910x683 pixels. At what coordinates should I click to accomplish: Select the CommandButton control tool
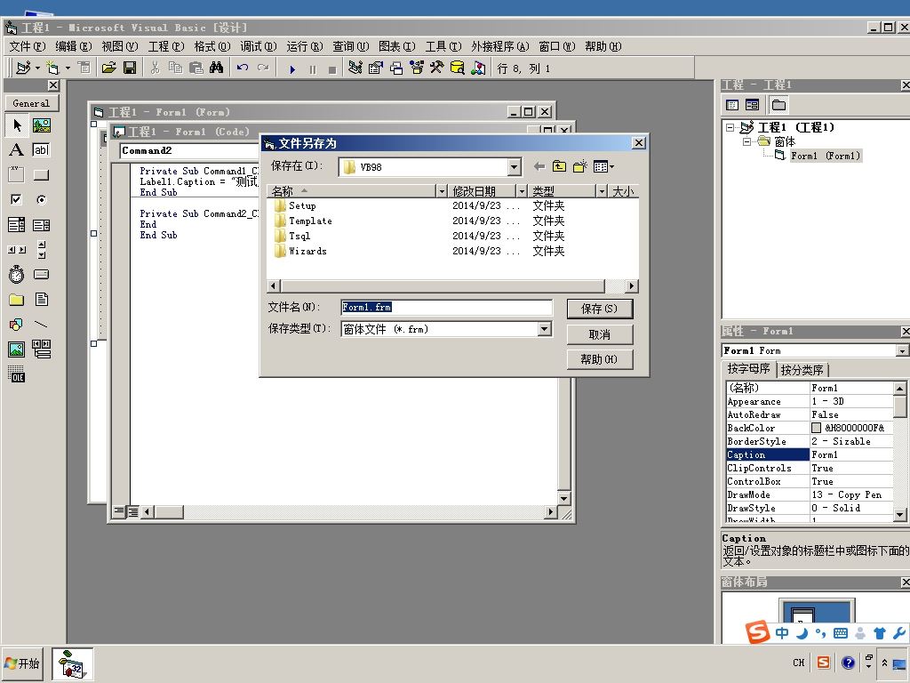41,174
